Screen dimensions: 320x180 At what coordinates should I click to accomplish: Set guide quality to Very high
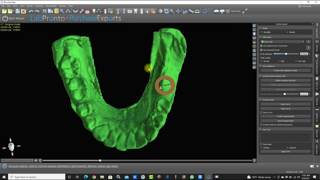point(296,61)
